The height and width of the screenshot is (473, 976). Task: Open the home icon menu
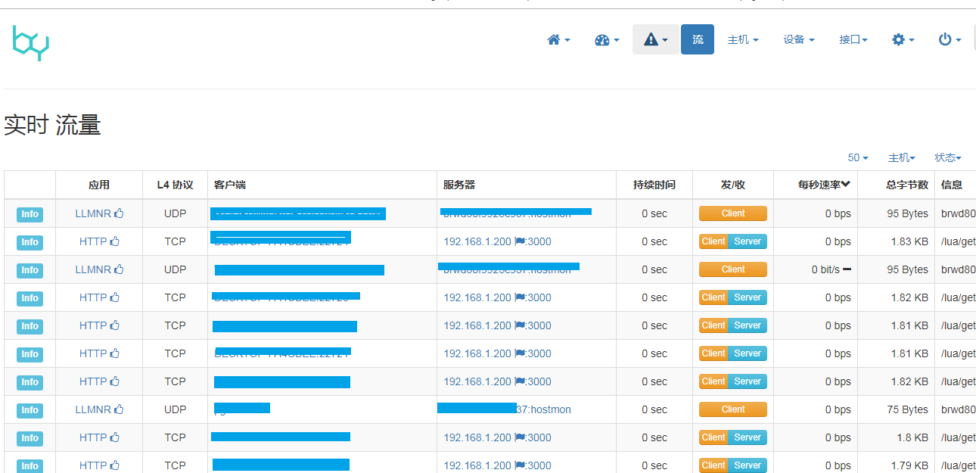coord(558,40)
